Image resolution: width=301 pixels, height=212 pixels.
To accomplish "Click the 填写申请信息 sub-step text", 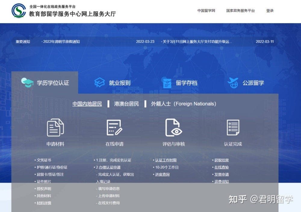I will pos(109,189).
